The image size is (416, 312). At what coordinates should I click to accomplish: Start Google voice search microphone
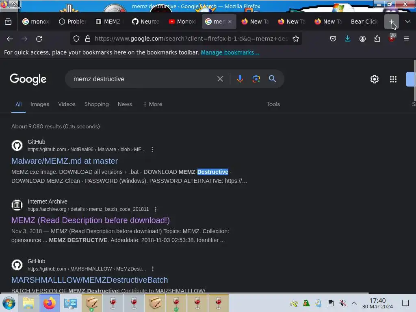click(240, 79)
